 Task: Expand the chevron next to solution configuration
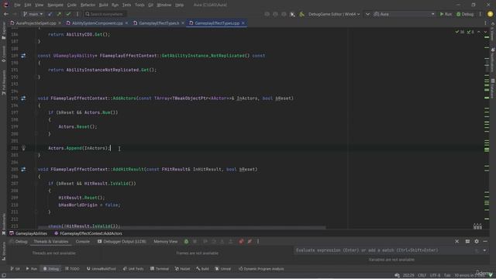(x=367, y=14)
